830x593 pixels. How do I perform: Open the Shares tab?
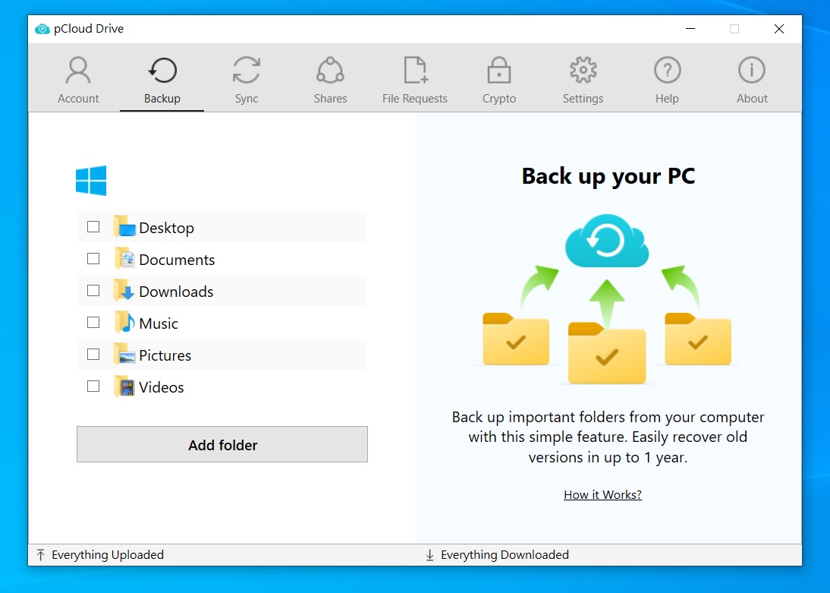click(x=330, y=80)
